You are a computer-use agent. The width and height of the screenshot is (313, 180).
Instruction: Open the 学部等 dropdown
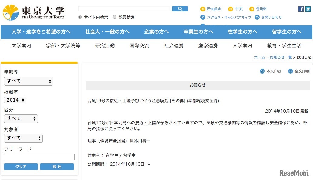click(x=29, y=81)
